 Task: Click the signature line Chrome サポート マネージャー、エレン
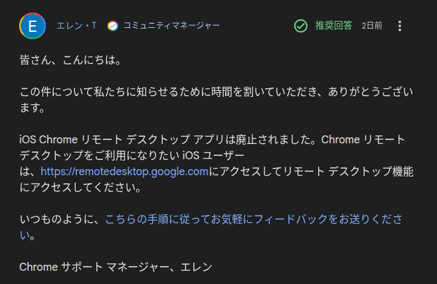tap(116, 267)
